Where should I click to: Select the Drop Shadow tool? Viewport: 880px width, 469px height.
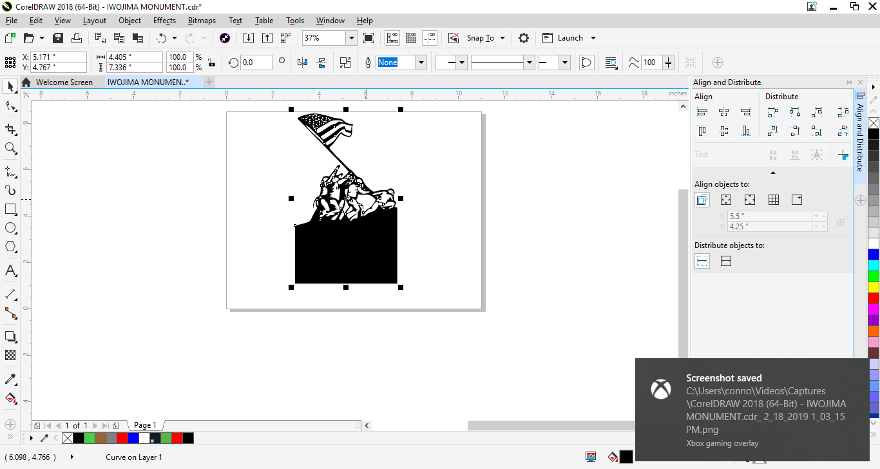coord(10,336)
